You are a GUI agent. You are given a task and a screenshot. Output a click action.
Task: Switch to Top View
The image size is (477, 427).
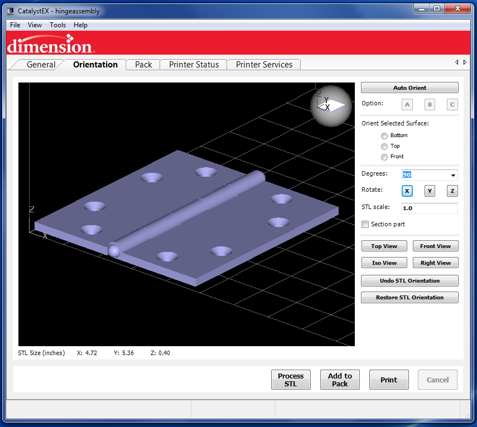tap(384, 246)
